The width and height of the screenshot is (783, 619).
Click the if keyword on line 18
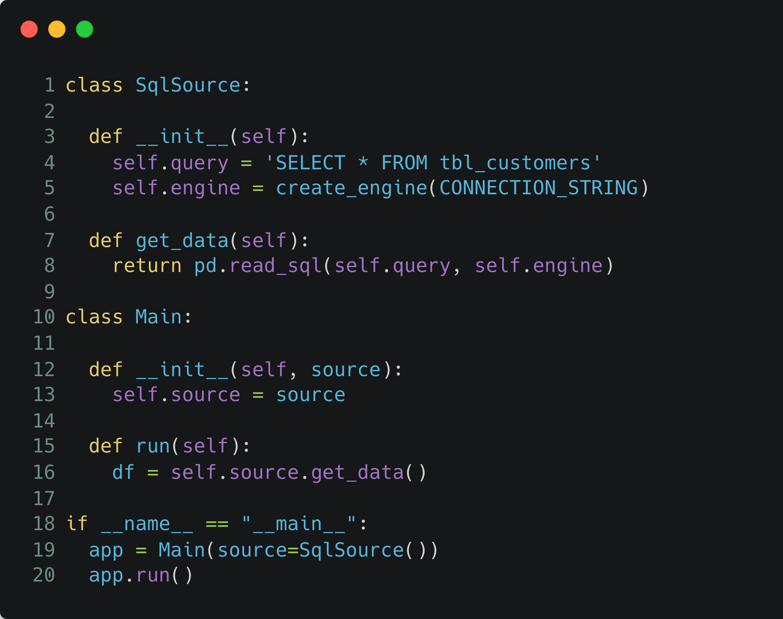click(77, 524)
